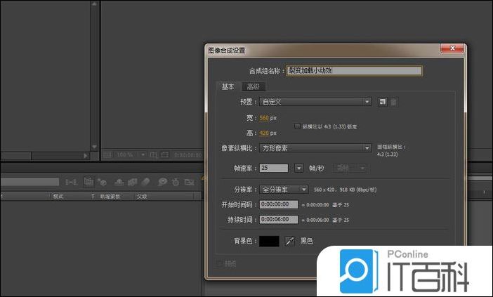493x297 pixels.
Task: Switch to the 高级 tab
Action: point(253,86)
